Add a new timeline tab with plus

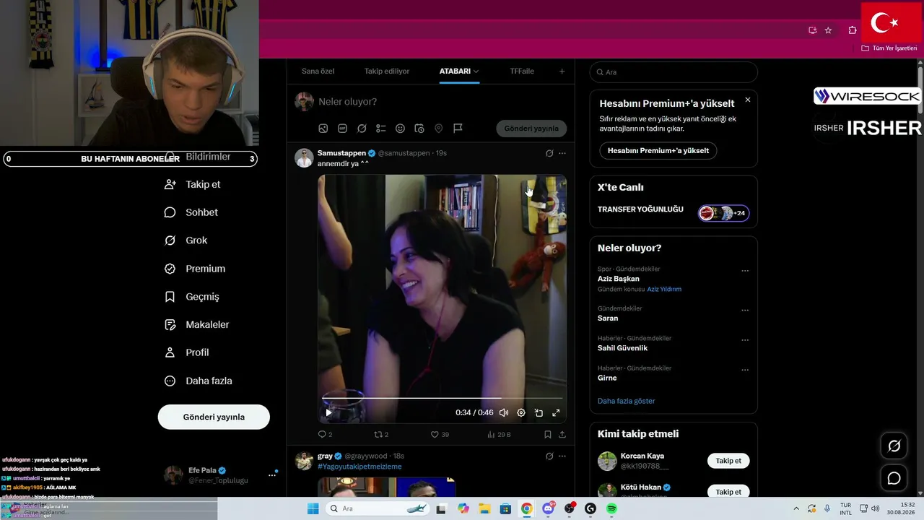(562, 71)
